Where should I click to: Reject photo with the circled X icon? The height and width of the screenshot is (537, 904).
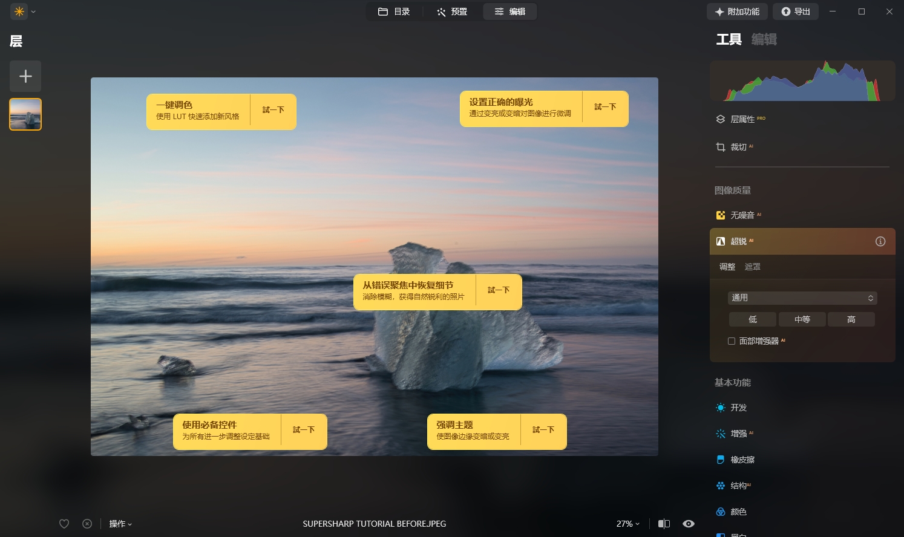pos(87,524)
